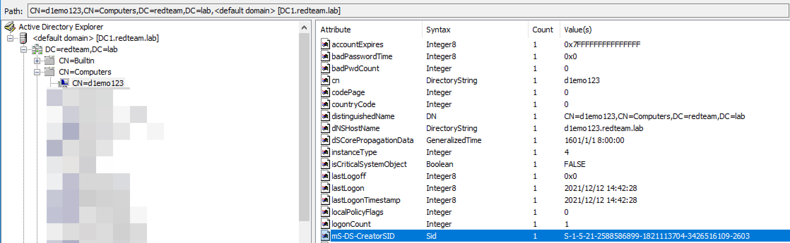
Task: Click the tree pane vertical scrollbar thumb
Action: (x=304, y=127)
